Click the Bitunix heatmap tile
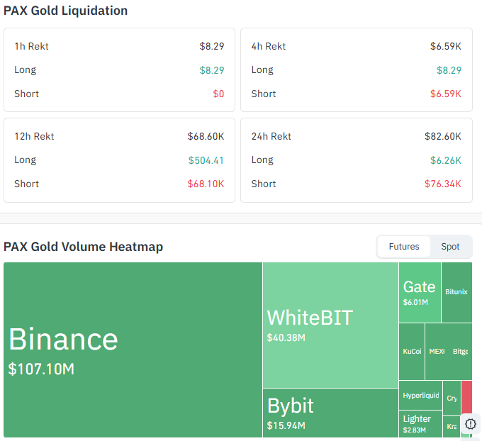The width and height of the screenshot is (482, 441). [x=456, y=292]
